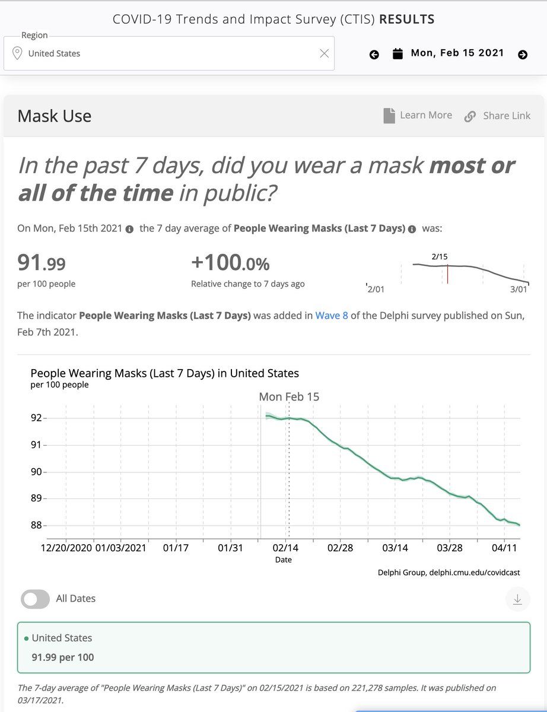Click the Mon Feb 15 dotted line on chart

[289, 469]
